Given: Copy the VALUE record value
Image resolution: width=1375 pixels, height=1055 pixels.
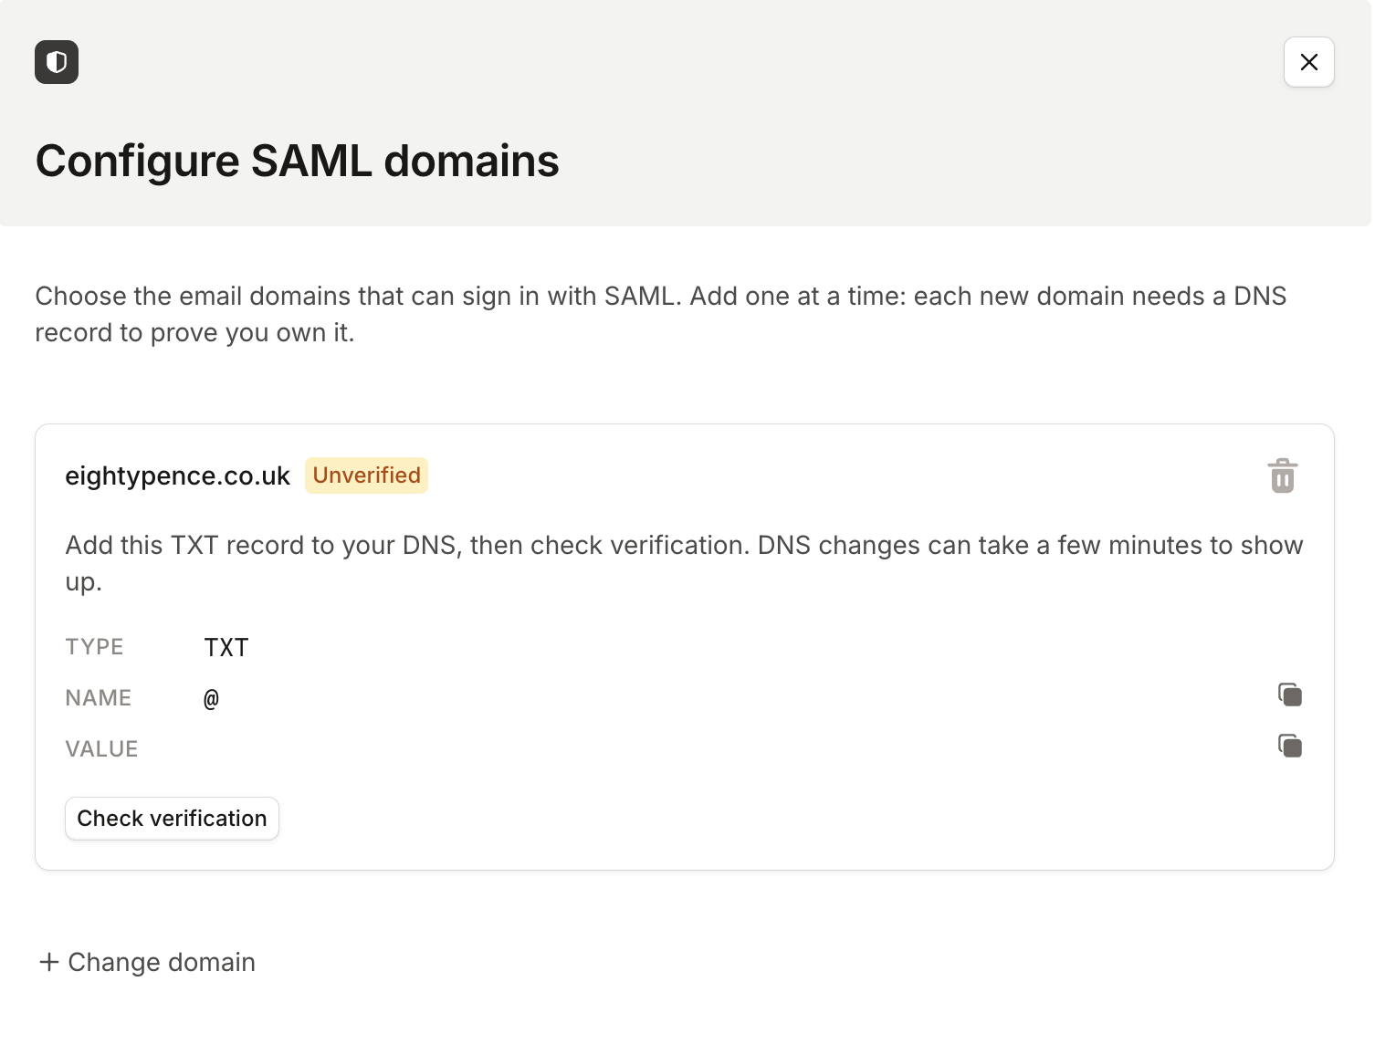Looking at the screenshot, I should [x=1289, y=747].
